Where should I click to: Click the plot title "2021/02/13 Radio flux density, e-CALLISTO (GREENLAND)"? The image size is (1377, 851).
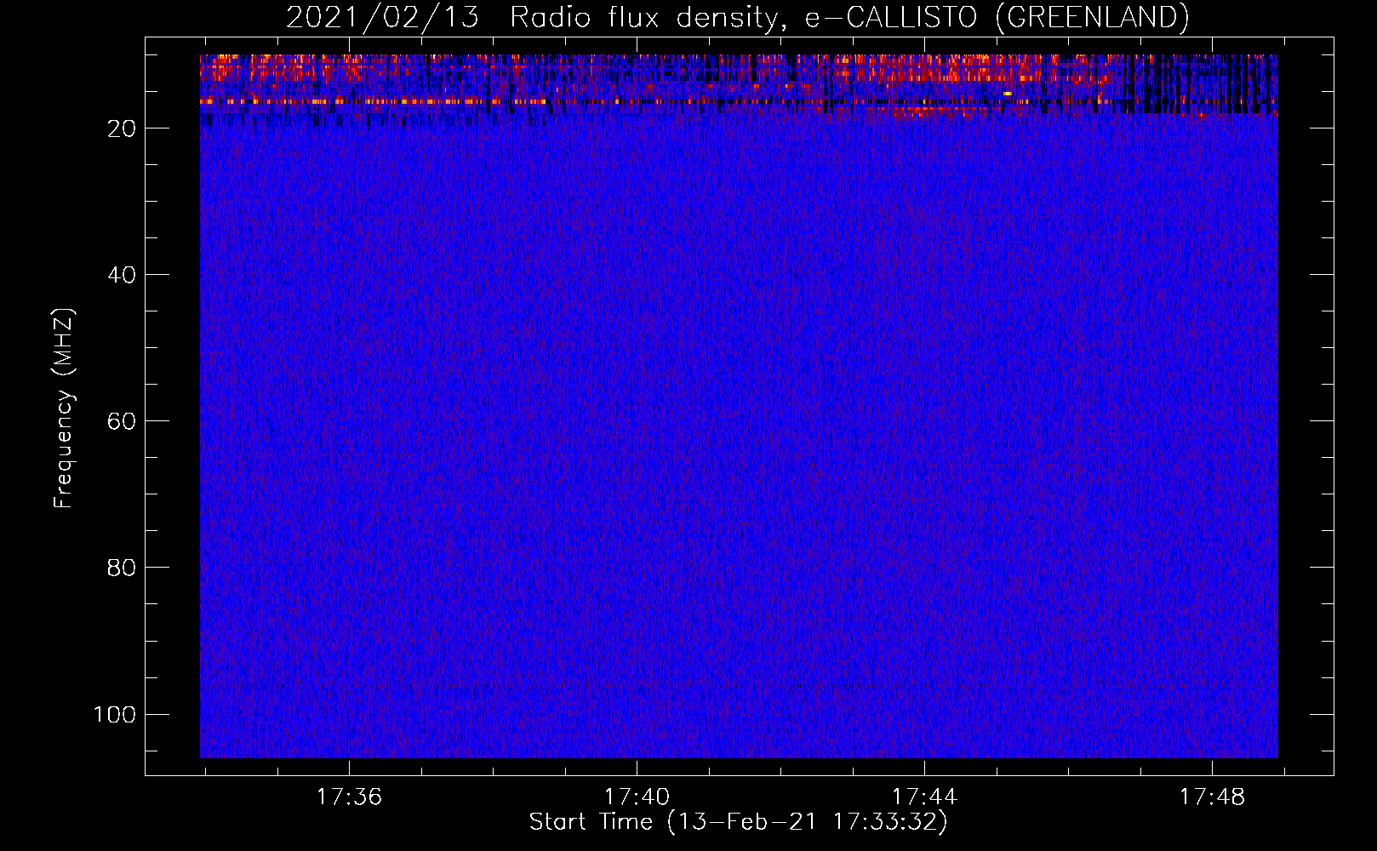[737, 18]
